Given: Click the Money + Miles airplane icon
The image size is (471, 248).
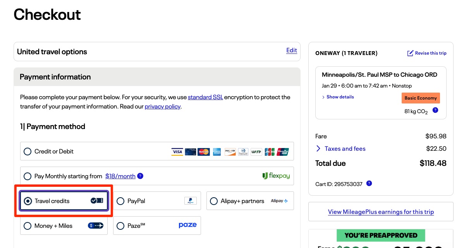Looking at the screenshot, I should [x=96, y=226].
